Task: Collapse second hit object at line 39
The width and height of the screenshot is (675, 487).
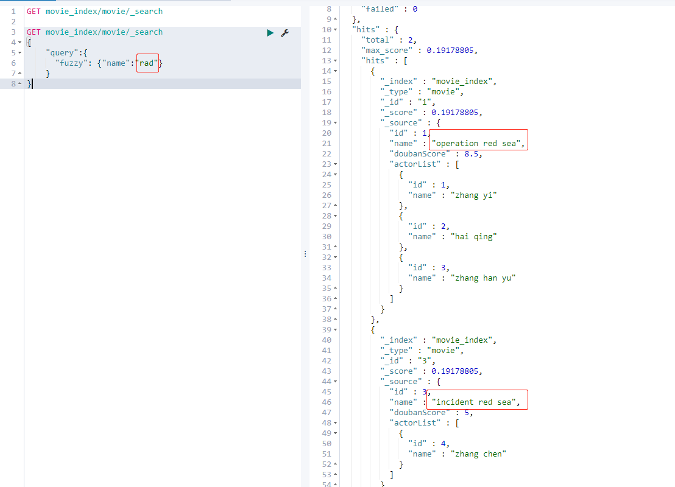Action: tap(335, 329)
